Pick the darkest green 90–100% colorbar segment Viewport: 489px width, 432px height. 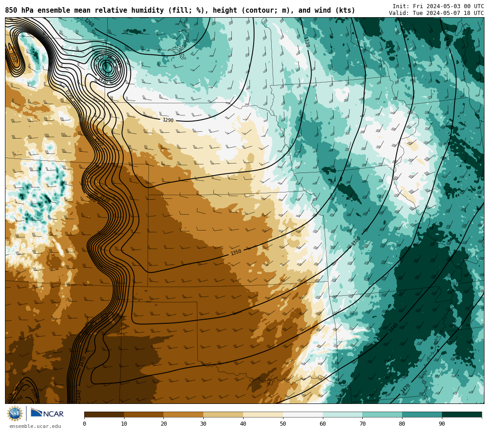pyautogui.click(x=462, y=414)
